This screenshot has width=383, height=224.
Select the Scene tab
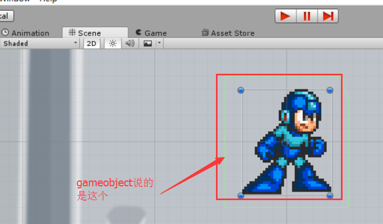95,33
